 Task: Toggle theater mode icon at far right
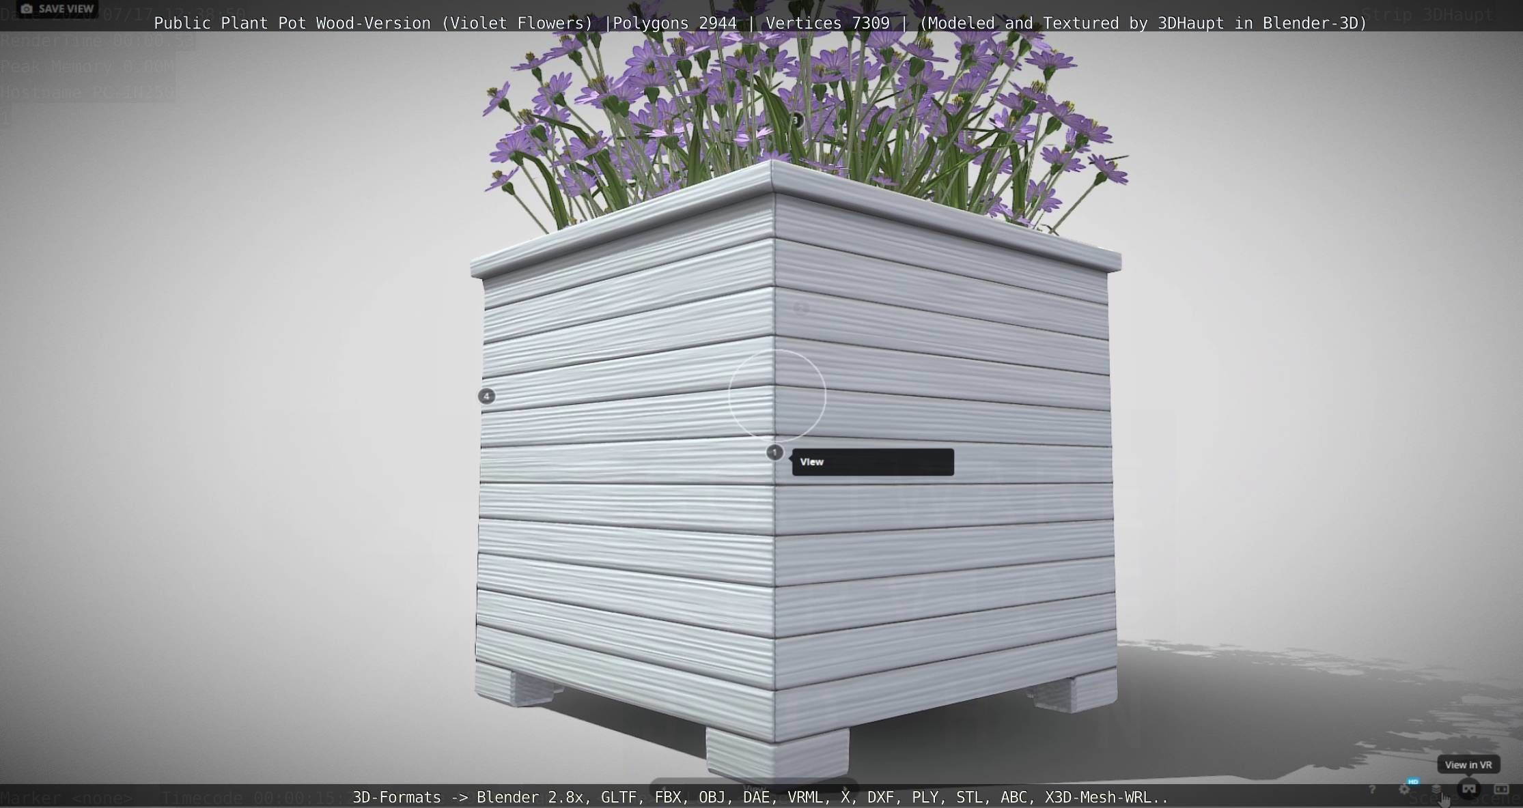1501,790
